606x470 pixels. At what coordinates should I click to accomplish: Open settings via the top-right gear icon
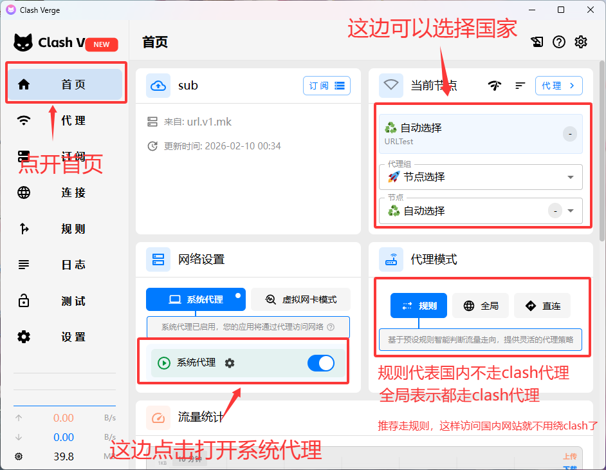click(x=581, y=42)
